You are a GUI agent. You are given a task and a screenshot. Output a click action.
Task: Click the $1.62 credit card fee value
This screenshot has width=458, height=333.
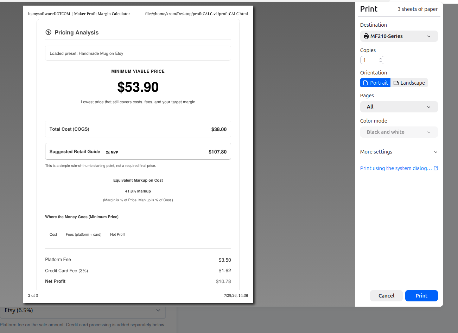[225, 270]
